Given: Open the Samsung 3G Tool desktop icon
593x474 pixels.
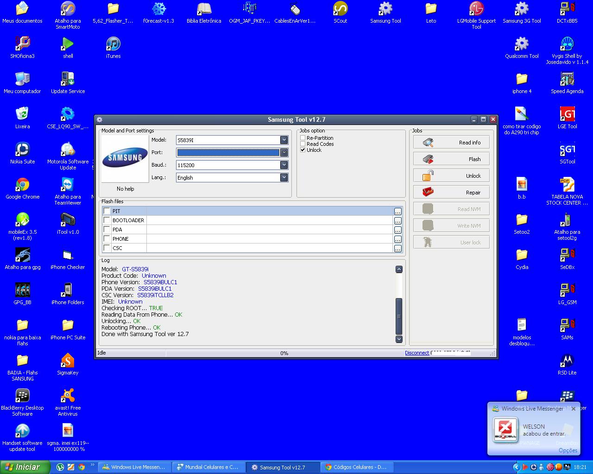Looking at the screenshot, I should tap(522, 12).
